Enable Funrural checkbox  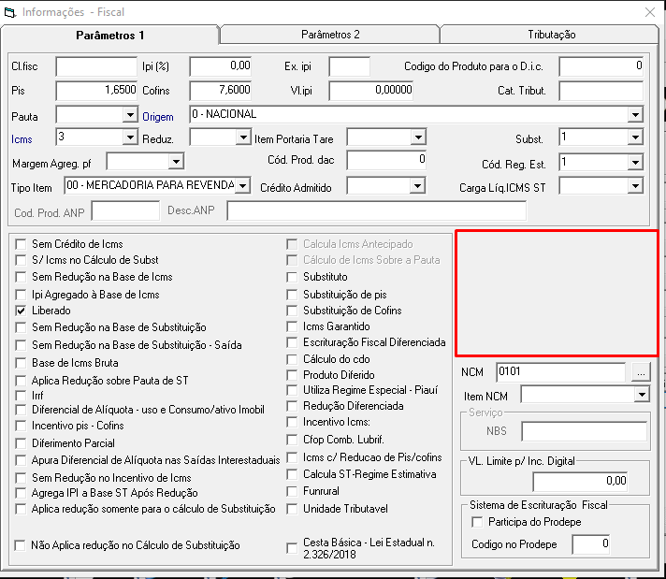coord(292,491)
